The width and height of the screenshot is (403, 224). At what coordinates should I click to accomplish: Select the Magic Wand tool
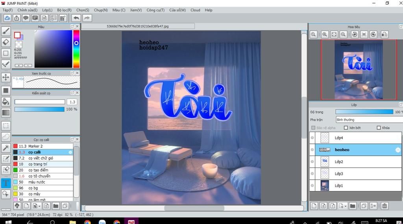coord(6,147)
